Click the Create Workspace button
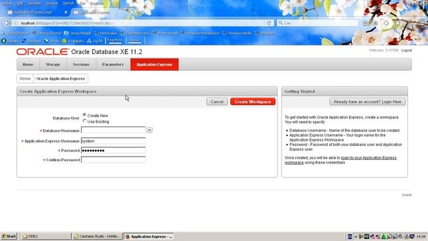Image resolution: width=428 pixels, height=241 pixels. (x=253, y=102)
